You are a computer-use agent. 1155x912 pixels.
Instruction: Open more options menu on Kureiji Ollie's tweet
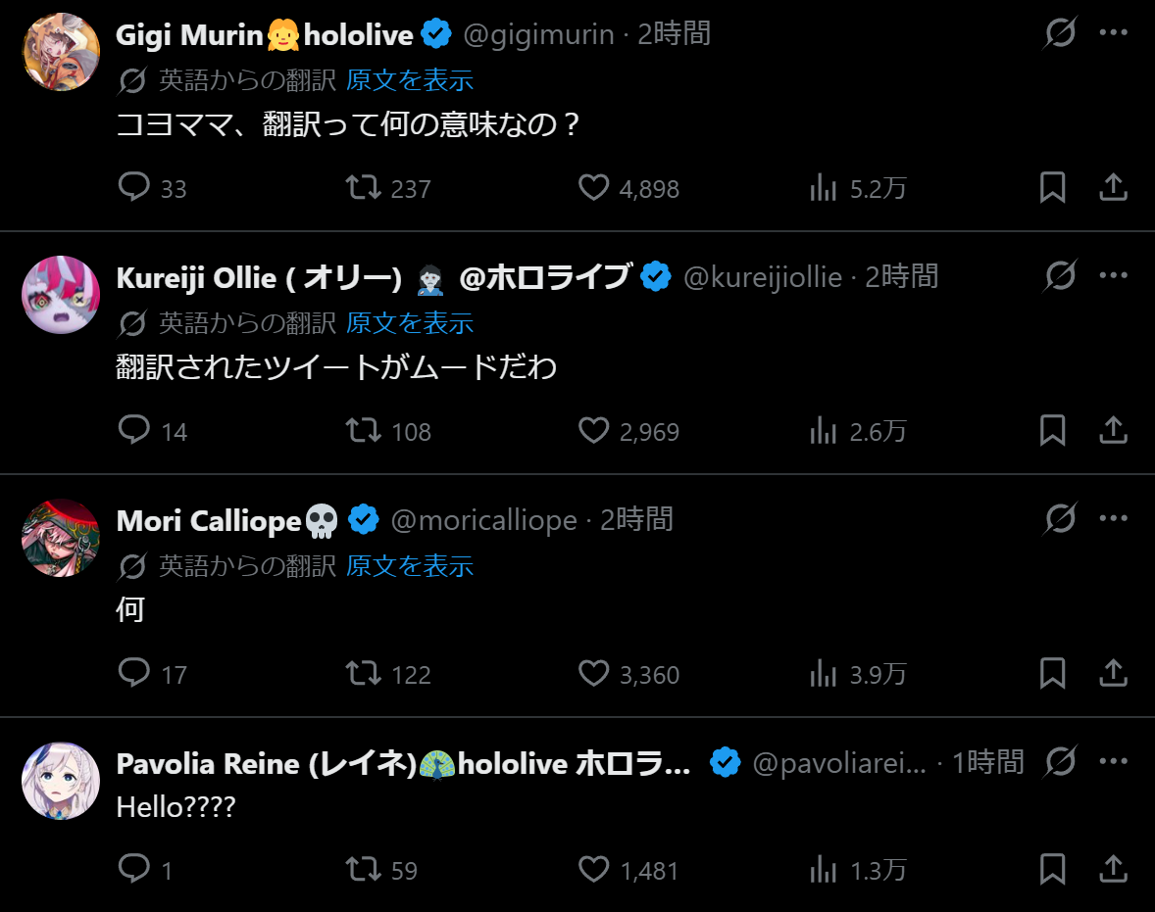(x=1113, y=275)
